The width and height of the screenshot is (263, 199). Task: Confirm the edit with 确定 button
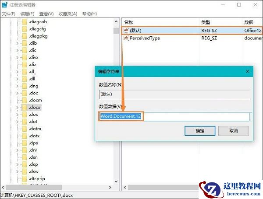200,131
